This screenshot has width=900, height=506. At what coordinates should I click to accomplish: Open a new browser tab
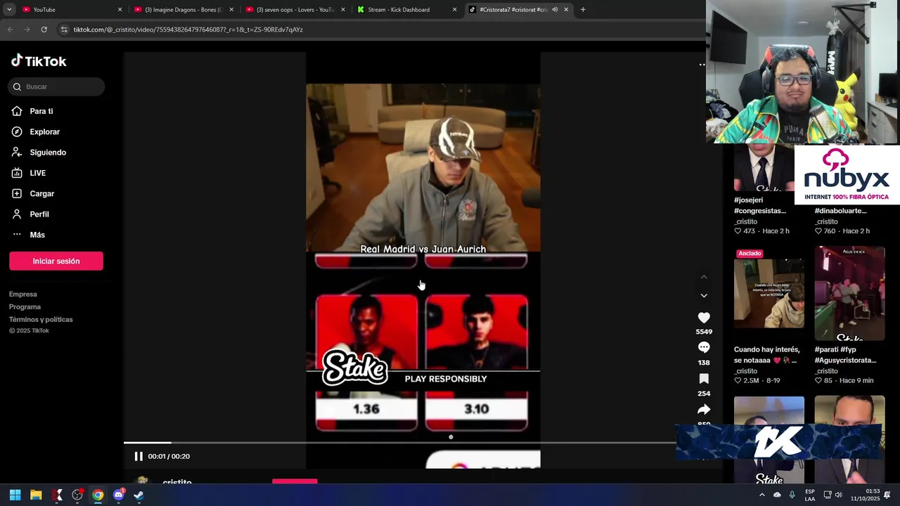(583, 9)
